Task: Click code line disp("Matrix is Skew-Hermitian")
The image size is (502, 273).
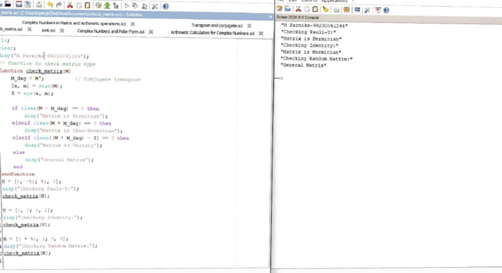Action: [74, 130]
